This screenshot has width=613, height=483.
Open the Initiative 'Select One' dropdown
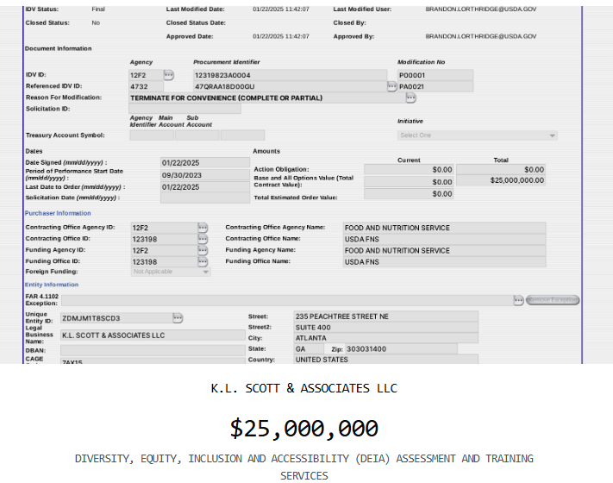click(x=478, y=135)
